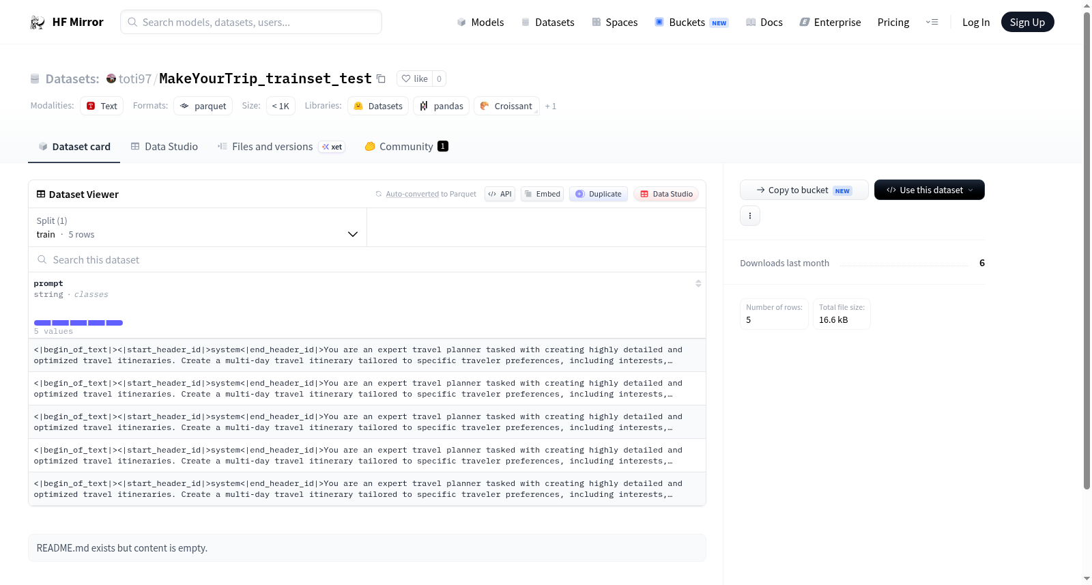The image size is (1092, 585).
Task: Click the Duplicate button
Action: [599, 194]
